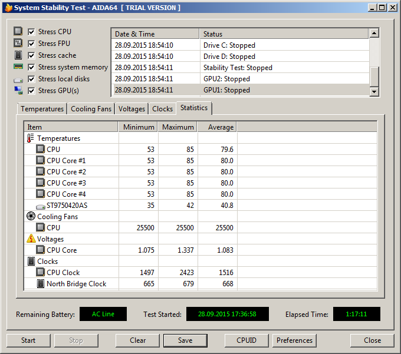Switch to the Temperatures tab
The image size is (401, 354).
click(42, 109)
